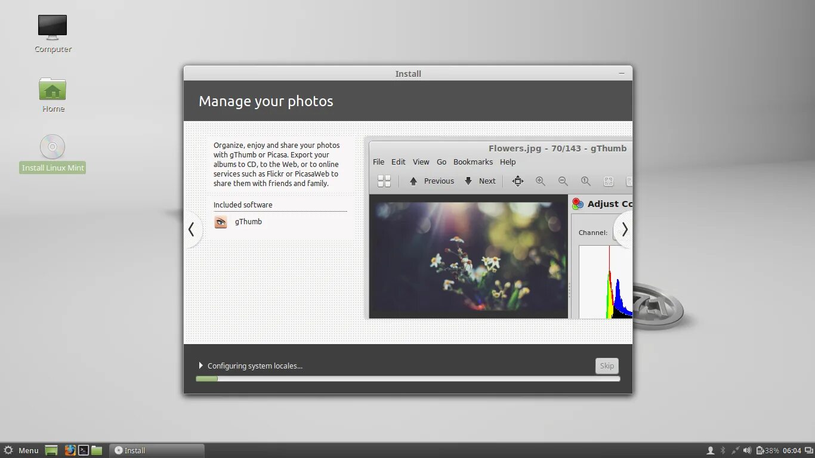Click the color histogram graph in gThumb
The image size is (815, 458).
[x=606, y=282]
